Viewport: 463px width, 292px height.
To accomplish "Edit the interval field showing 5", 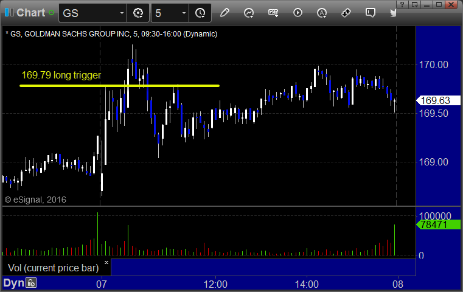I will coord(166,13).
